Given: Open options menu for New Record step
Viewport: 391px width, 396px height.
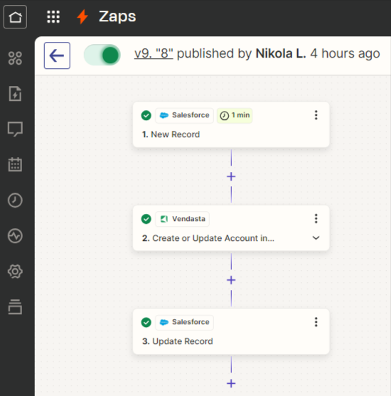Looking at the screenshot, I should pos(316,115).
